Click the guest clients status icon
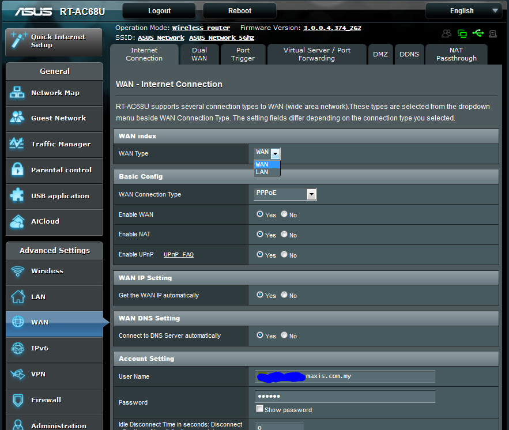 coord(447,33)
